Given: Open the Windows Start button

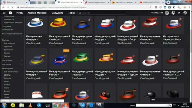Looking at the screenshot, I should (4, 105).
